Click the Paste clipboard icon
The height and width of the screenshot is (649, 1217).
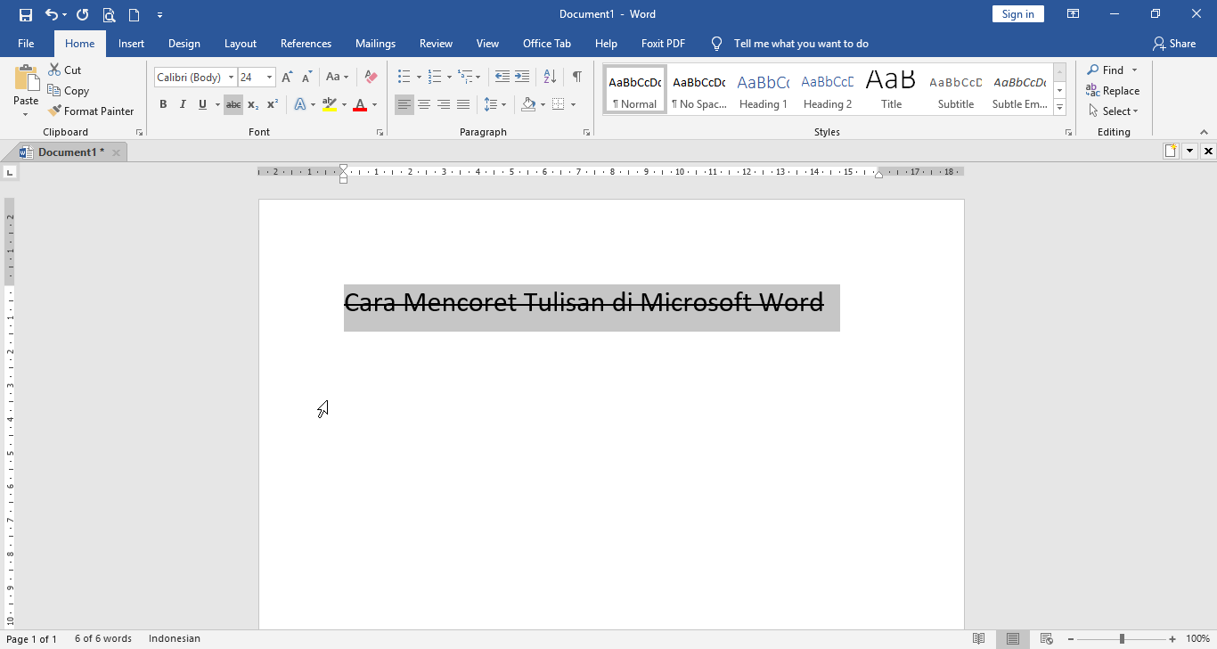[26, 78]
